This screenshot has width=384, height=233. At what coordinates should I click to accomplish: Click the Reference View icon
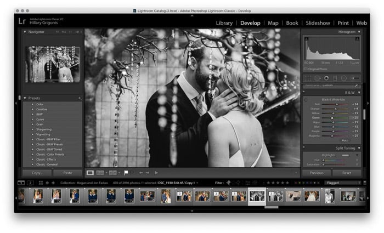(x=100, y=173)
